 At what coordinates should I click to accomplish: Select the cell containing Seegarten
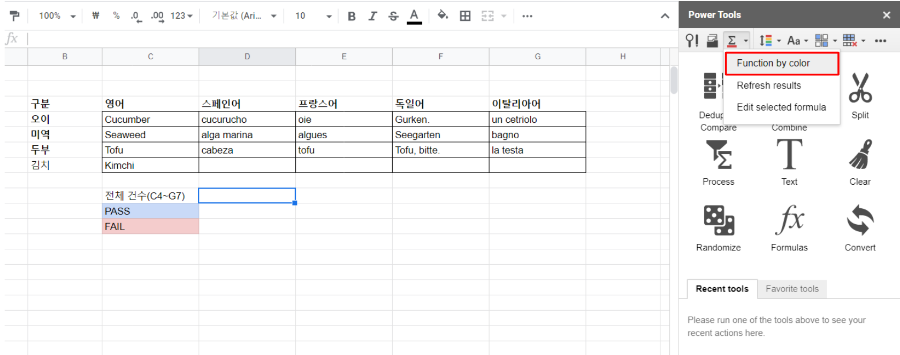(441, 135)
